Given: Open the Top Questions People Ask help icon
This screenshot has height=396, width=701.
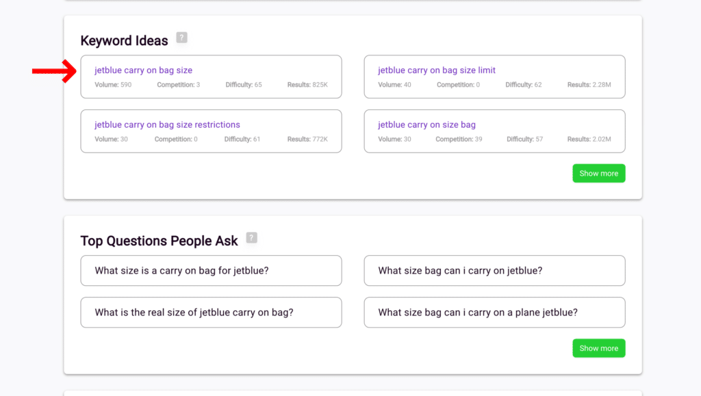Looking at the screenshot, I should (x=252, y=238).
